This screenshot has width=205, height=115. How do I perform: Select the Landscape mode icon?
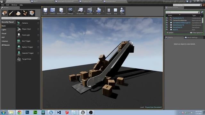click(18, 13)
